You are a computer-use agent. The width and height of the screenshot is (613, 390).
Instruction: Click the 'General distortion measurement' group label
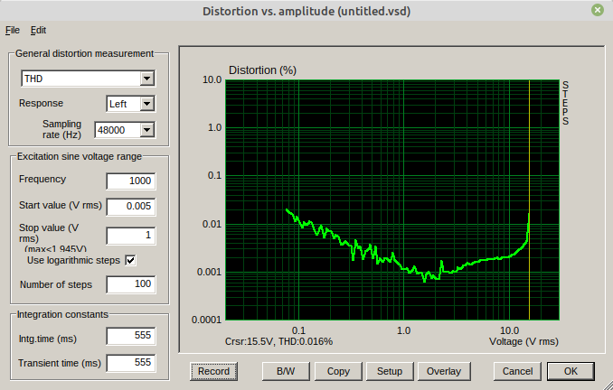tap(84, 53)
